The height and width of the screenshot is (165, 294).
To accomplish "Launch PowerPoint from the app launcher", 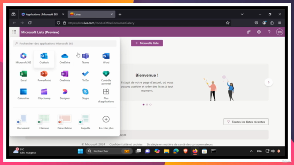I will tap(44, 76).
